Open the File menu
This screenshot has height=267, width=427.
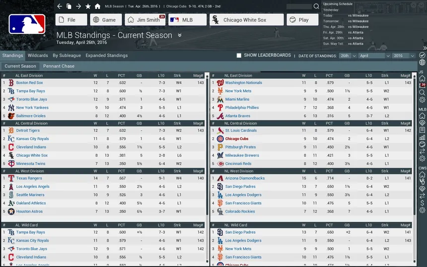click(71, 20)
